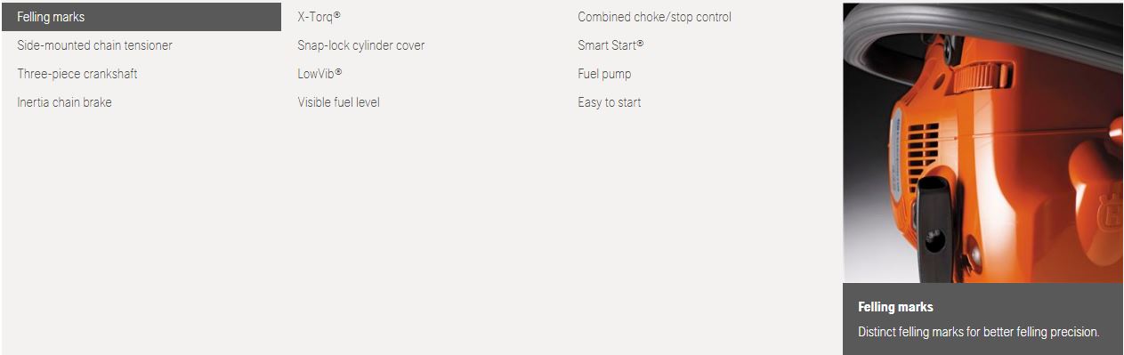Select the Inertia chain brake item
The image size is (1124, 355).
point(64,102)
